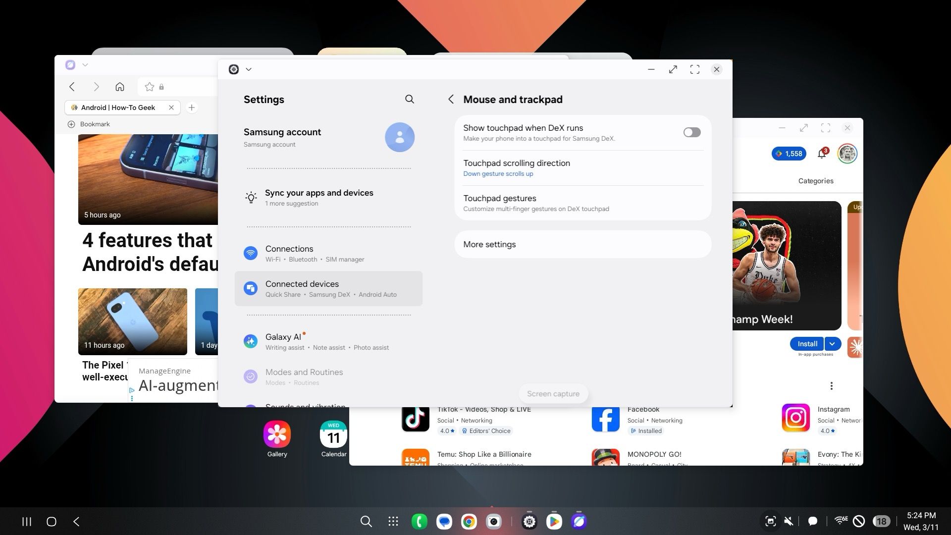Open Play Store notifications bell
Image resolution: width=951 pixels, height=535 pixels.
[x=822, y=154]
